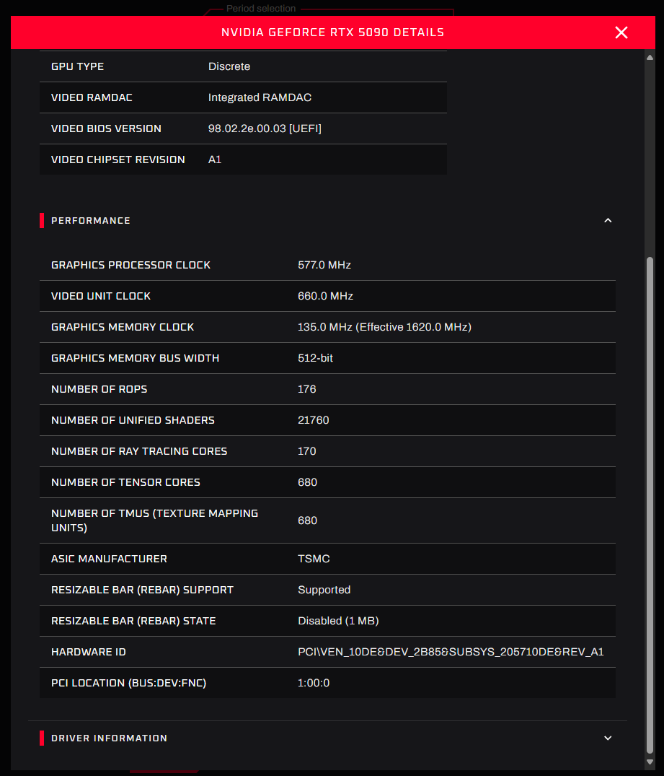Close the NVIDIA GeForce RTX 5090 details dialog
The image size is (664, 776).
point(621,32)
